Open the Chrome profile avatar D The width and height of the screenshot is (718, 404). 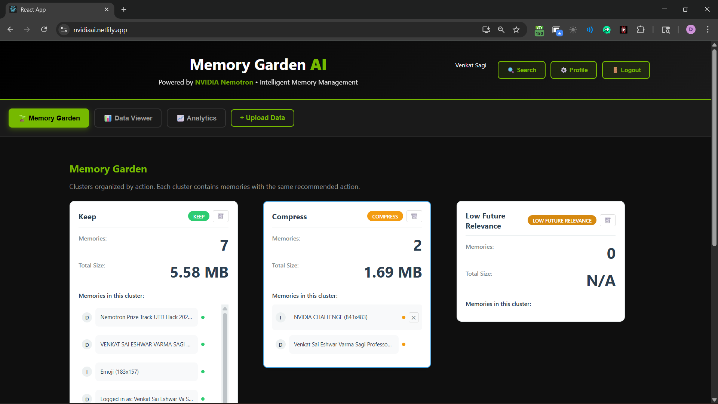coord(691,30)
